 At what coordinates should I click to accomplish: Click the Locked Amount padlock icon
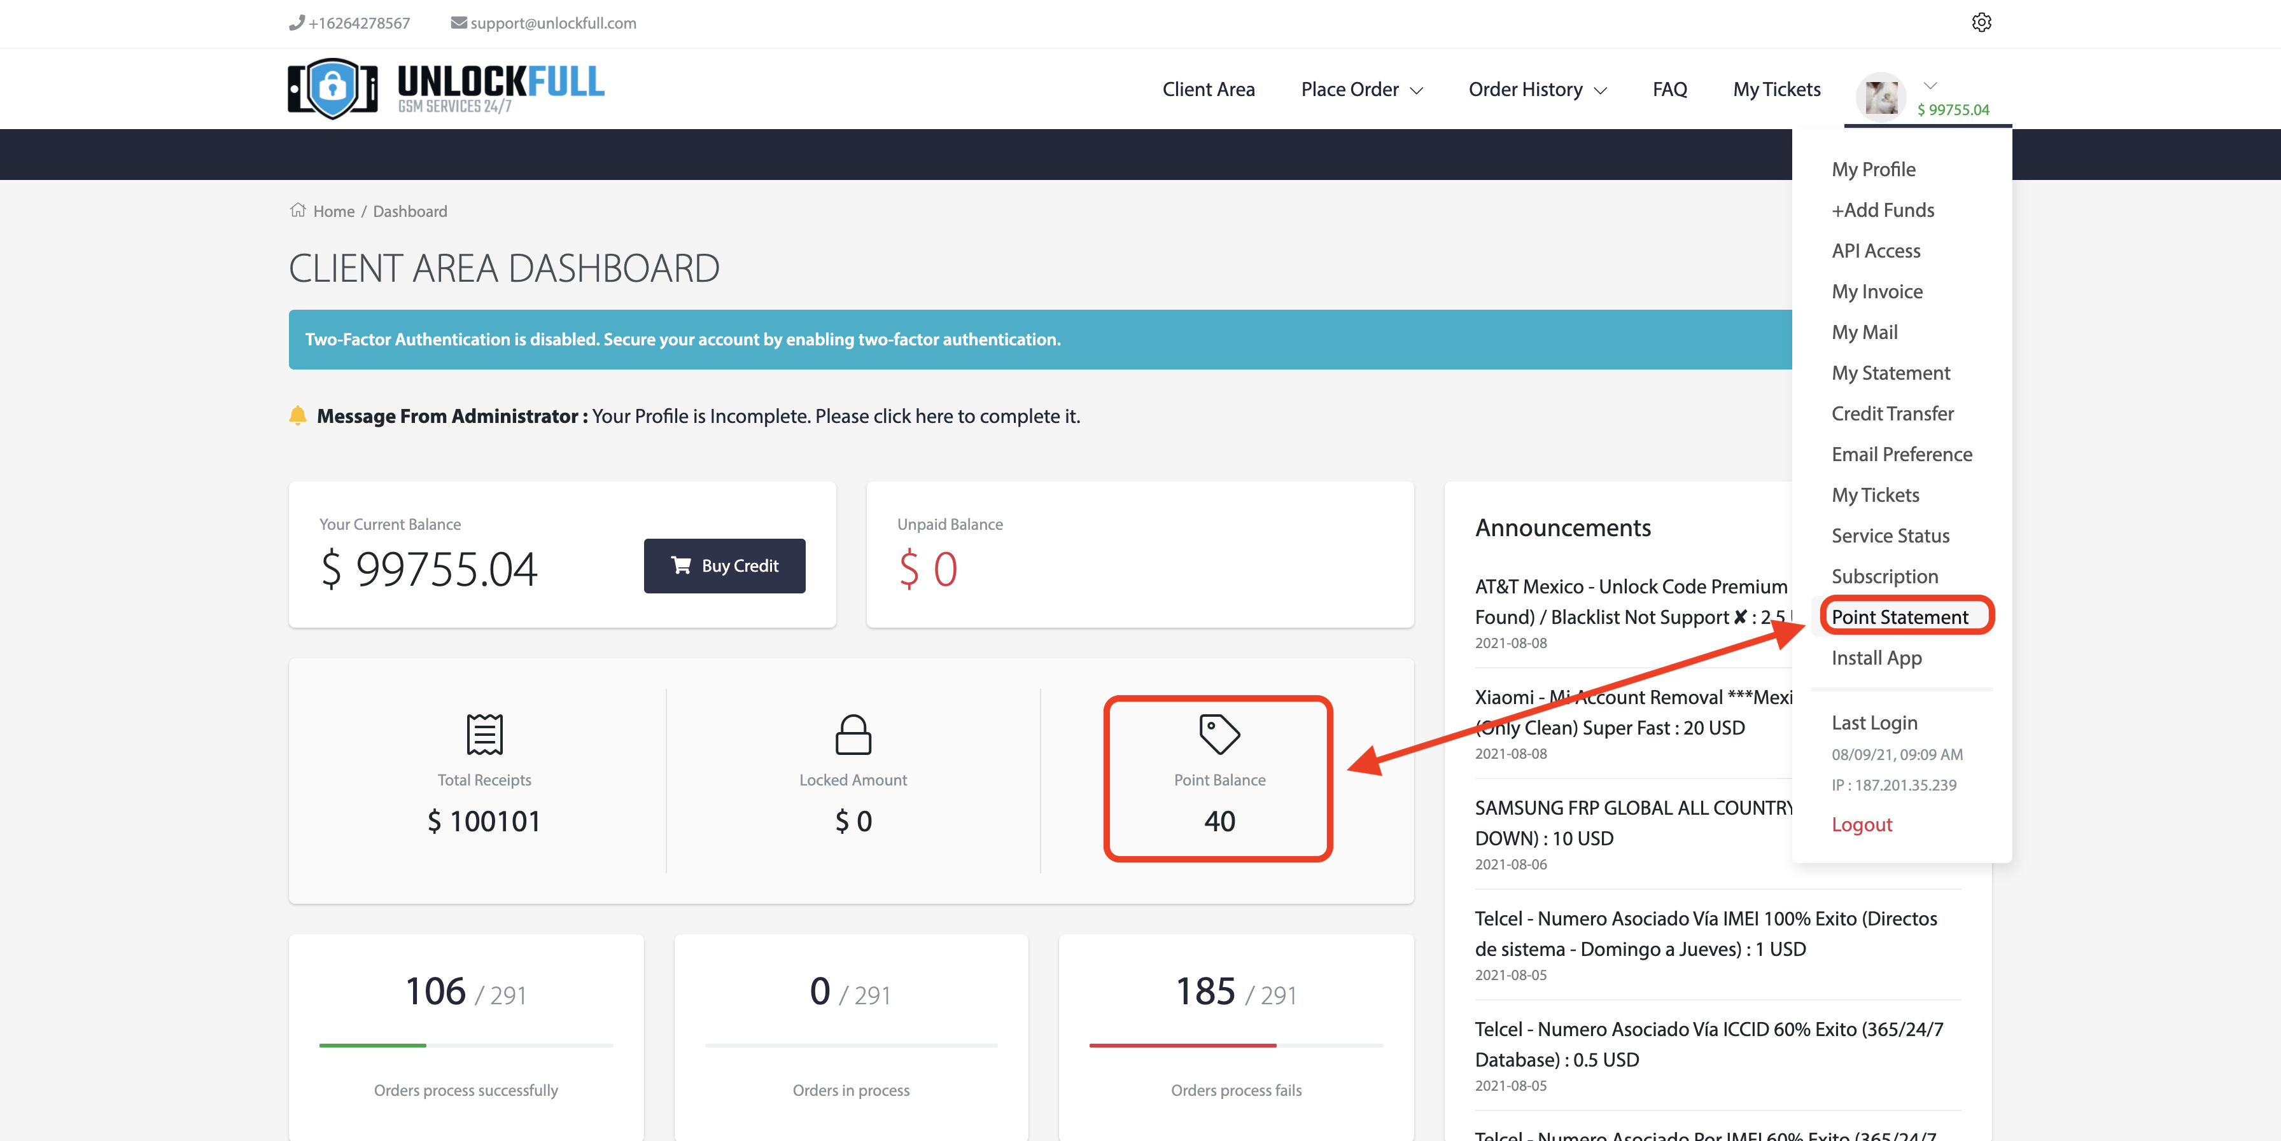tap(853, 734)
